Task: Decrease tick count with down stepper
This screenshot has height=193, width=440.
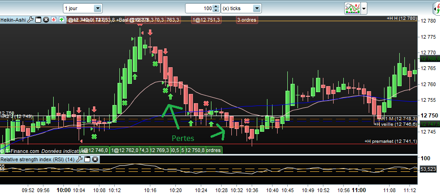Action: 216,10
